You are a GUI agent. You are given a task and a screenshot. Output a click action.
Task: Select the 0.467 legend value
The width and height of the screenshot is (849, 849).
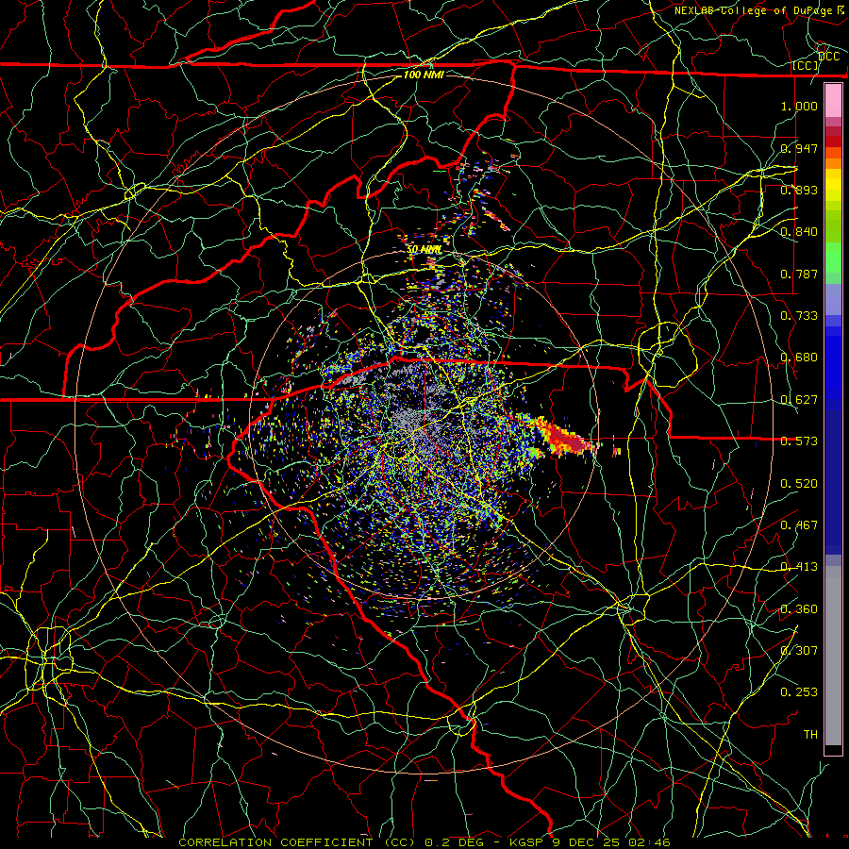point(799,525)
